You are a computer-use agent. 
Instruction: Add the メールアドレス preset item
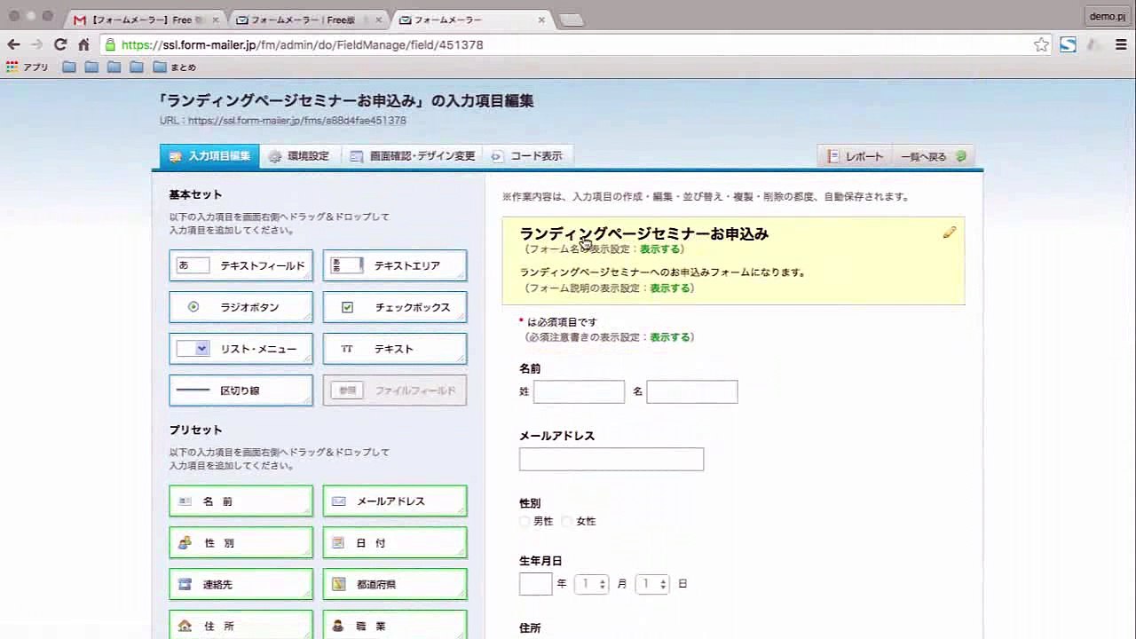pyautogui.click(x=395, y=501)
